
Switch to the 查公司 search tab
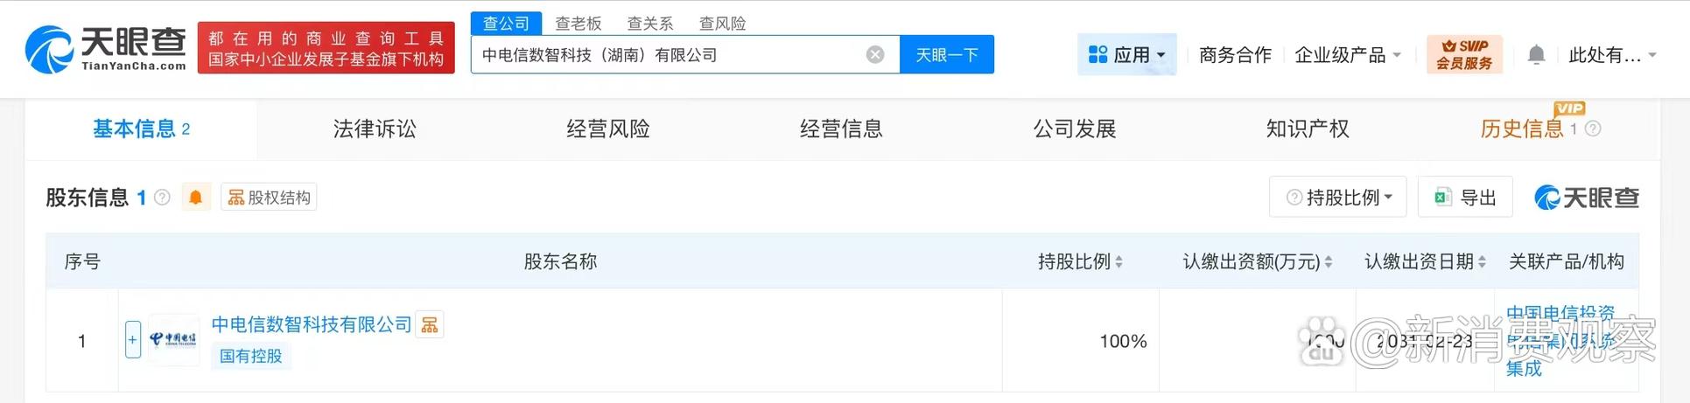click(x=507, y=24)
